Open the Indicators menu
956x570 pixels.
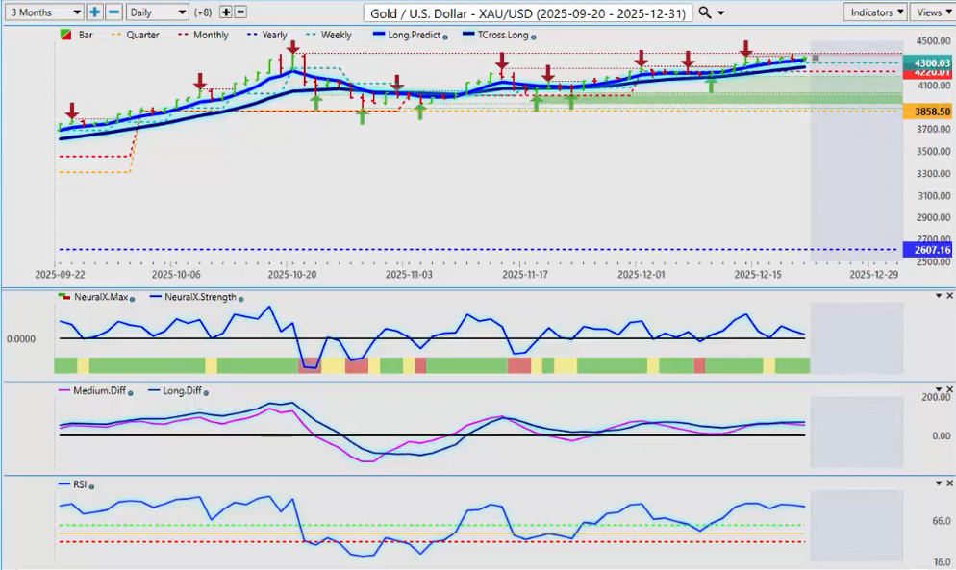[x=875, y=12]
